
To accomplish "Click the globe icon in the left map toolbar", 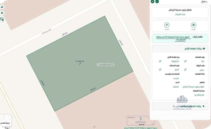I will click(2, 7).
